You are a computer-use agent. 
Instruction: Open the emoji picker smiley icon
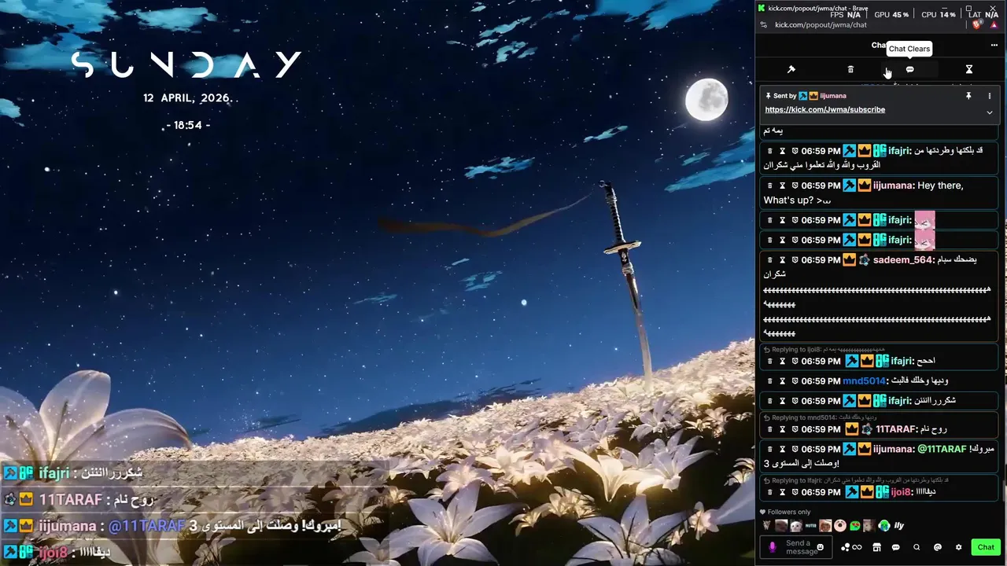821,547
